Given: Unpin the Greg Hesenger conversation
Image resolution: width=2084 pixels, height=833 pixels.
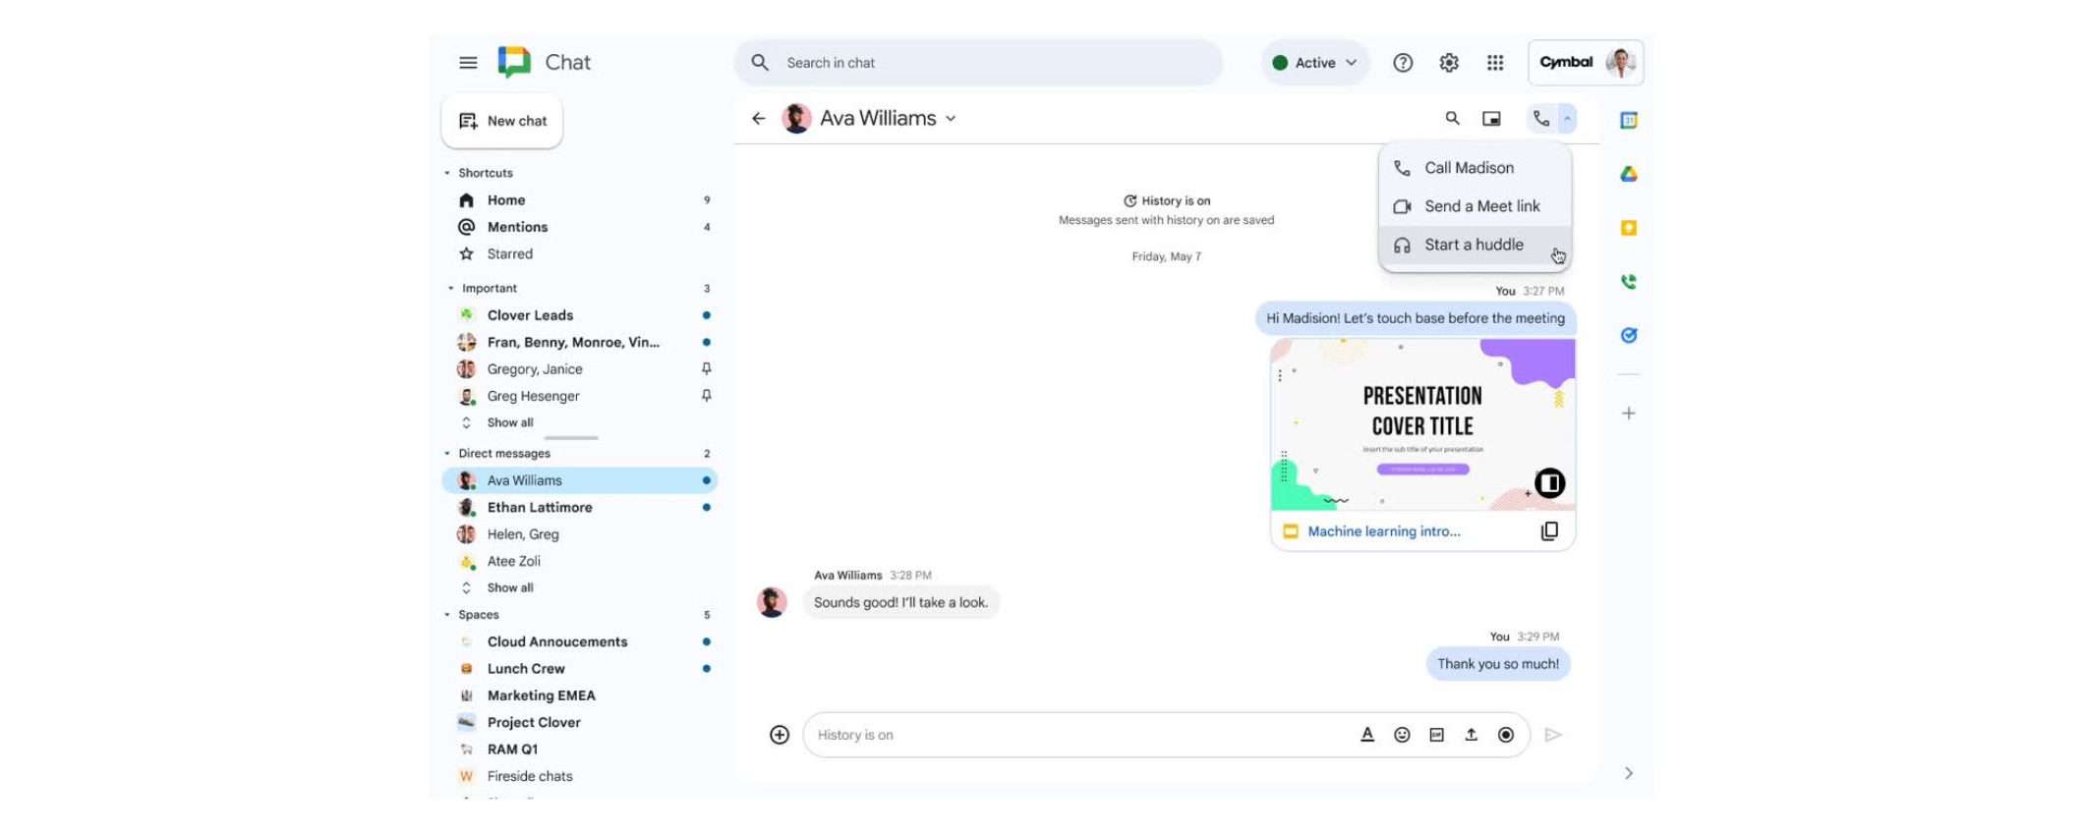Looking at the screenshot, I should click(x=706, y=396).
